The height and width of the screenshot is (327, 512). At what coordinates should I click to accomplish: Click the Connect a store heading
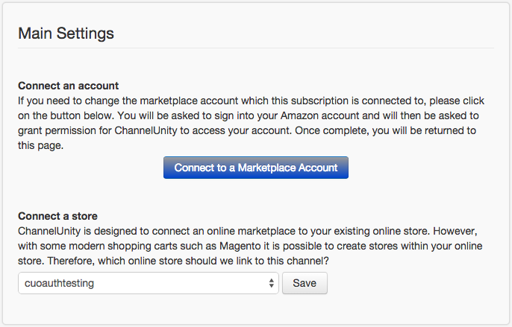tap(57, 216)
